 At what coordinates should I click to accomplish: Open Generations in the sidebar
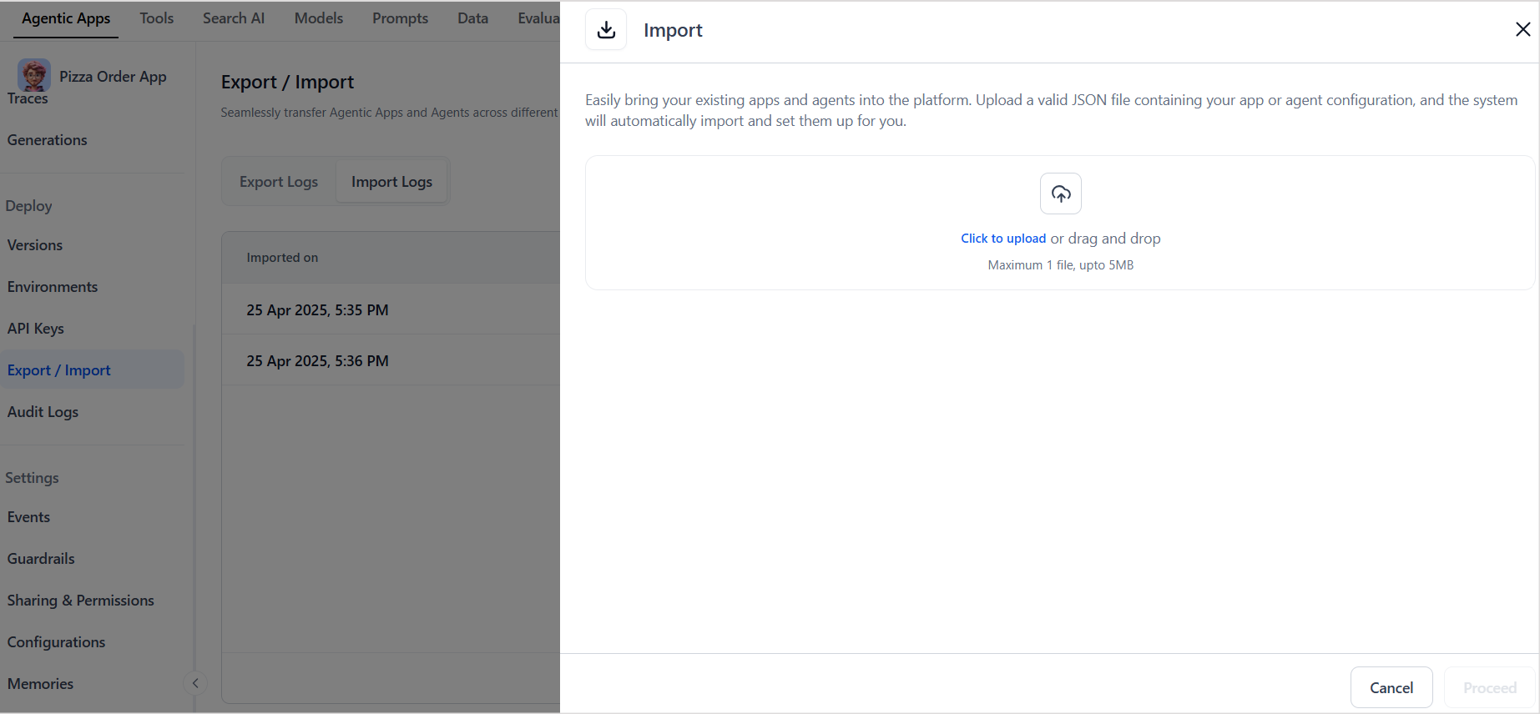48,140
